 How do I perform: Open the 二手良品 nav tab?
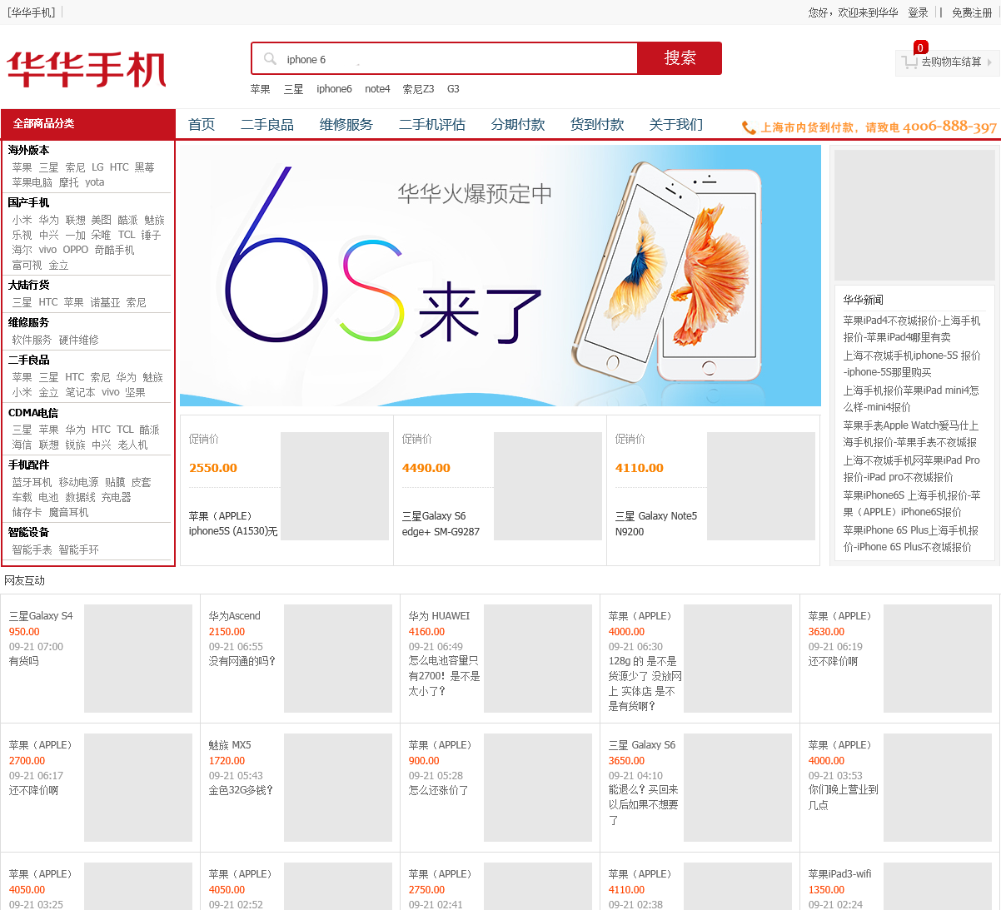point(267,125)
